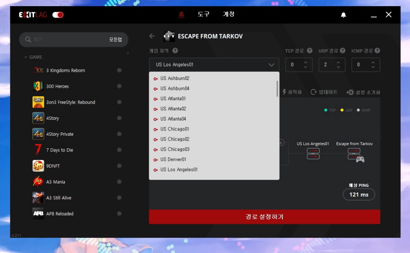
Task: Switch to the 도구 tab
Action: [x=204, y=14]
